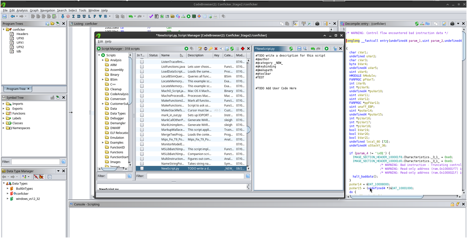Edit script with the basic editor icon
Screen dimensions: 467x238
(200, 48)
